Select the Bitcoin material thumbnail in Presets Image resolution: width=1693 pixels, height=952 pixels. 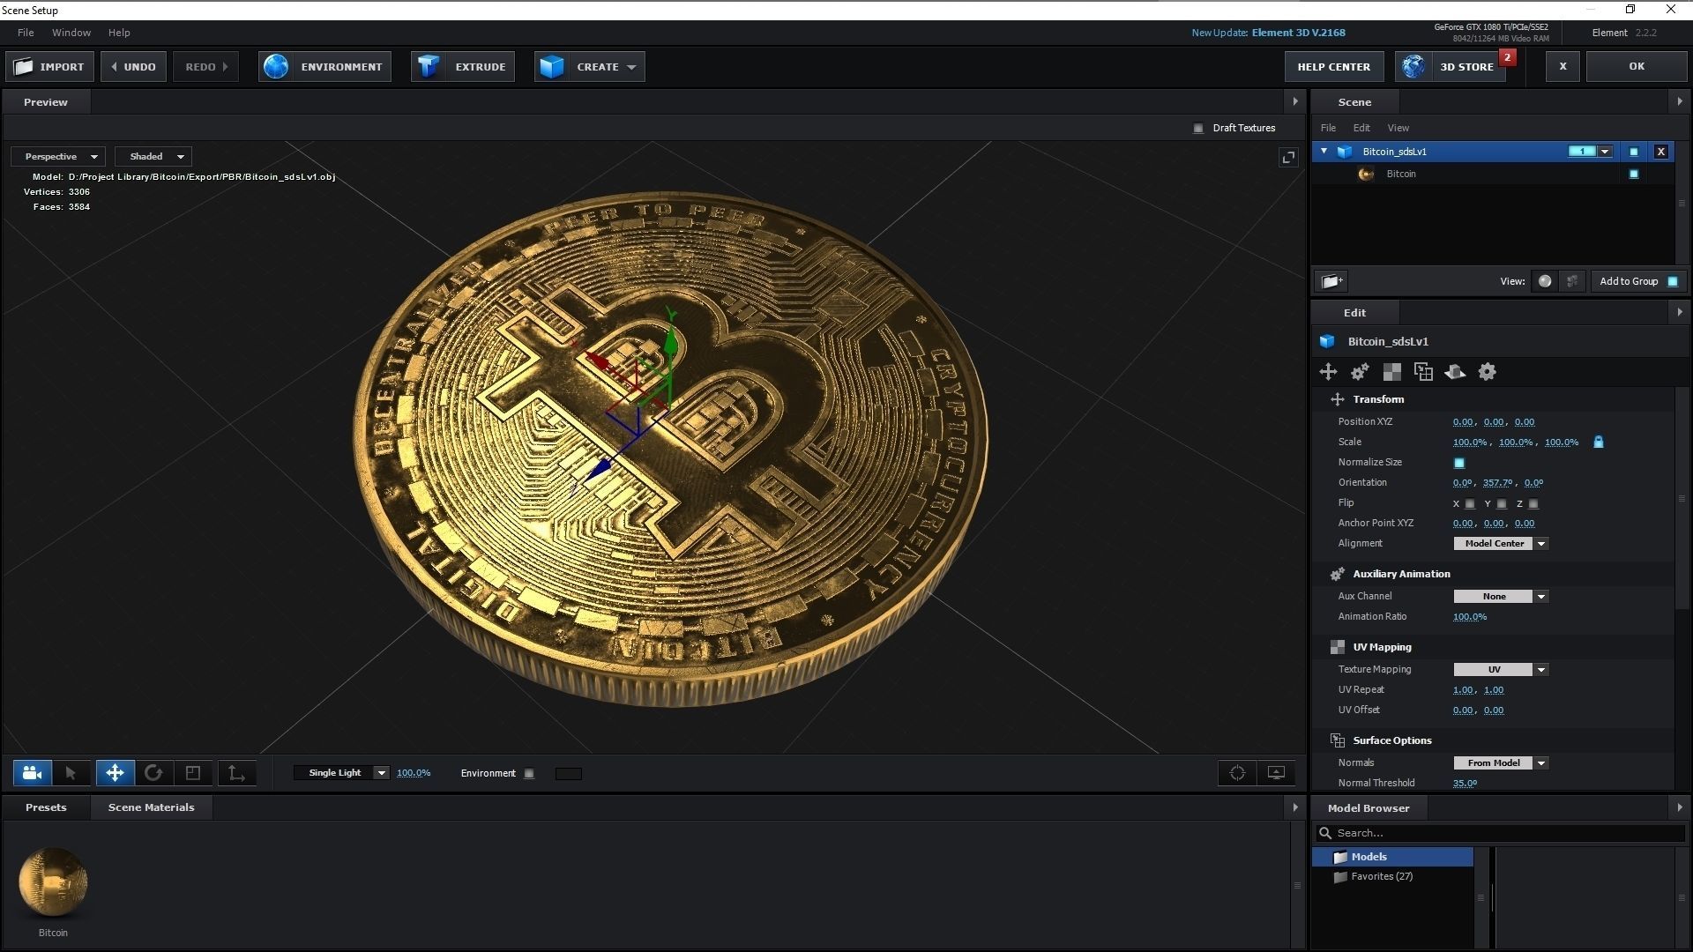[x=53, y=881]
